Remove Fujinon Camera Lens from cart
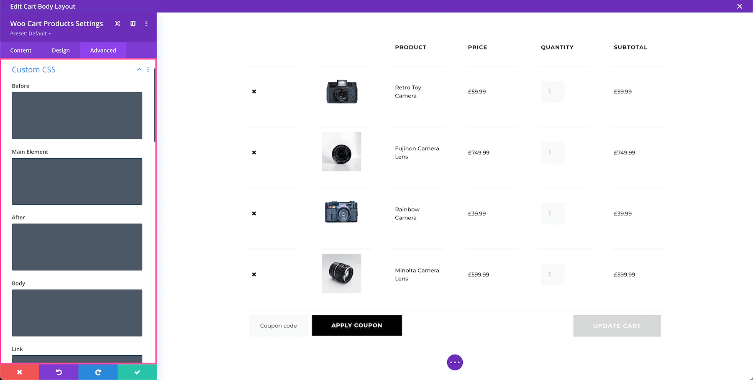This screenshot has width=753, height=380. (x=254, y=152)
